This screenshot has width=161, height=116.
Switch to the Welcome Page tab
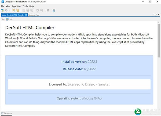point(34,15)
